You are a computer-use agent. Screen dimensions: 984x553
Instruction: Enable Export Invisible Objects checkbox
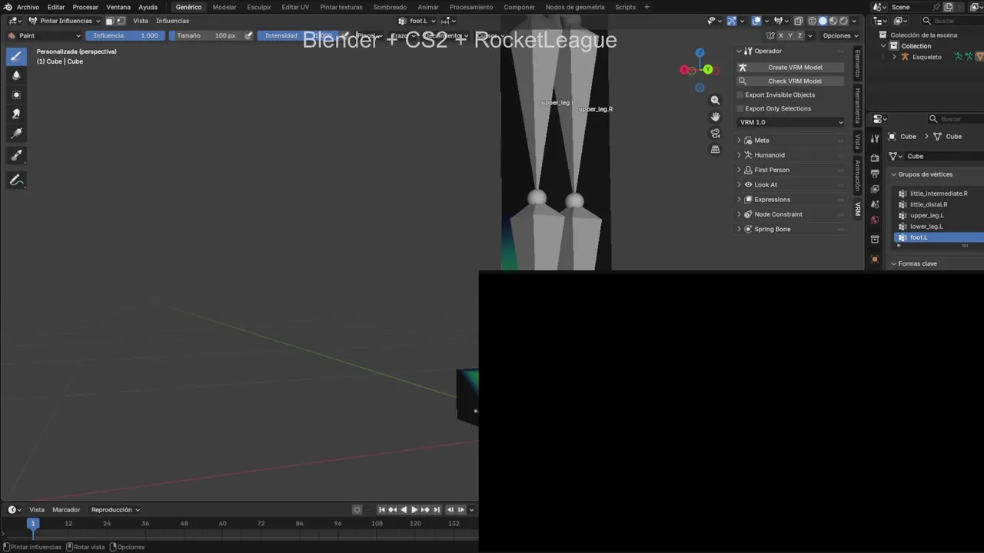click(x=740, y=94)
